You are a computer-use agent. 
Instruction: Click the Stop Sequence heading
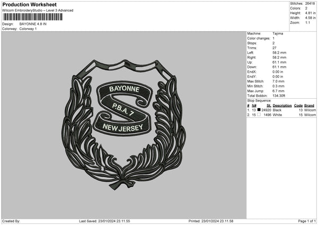pyautogui.click(x=259, y=101)
